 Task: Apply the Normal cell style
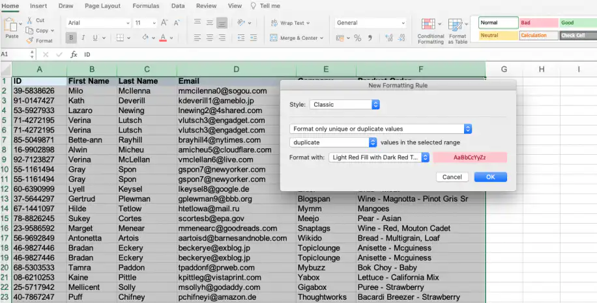[x=499, y=23]
